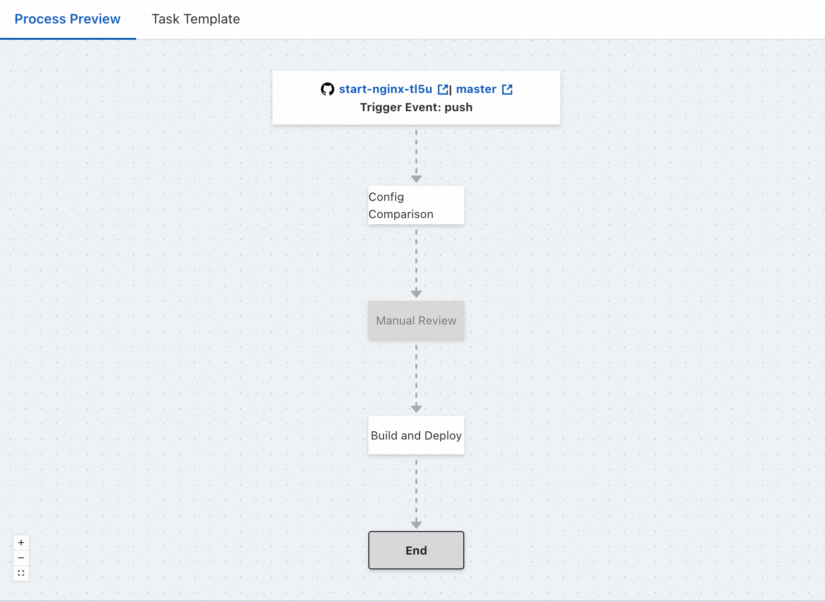
Task: Select the greyed Manual Review node
Action: [416, 321]
